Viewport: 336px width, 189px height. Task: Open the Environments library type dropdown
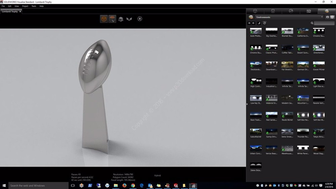pyautogui.click(x=289, y=17)
